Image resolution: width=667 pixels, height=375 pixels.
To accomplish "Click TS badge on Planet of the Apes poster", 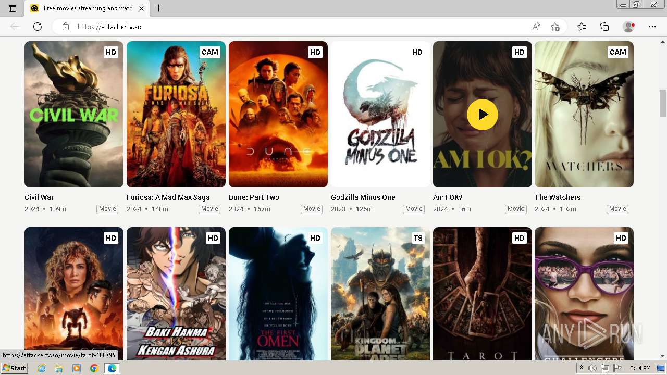I will click(x=418, y=238).
